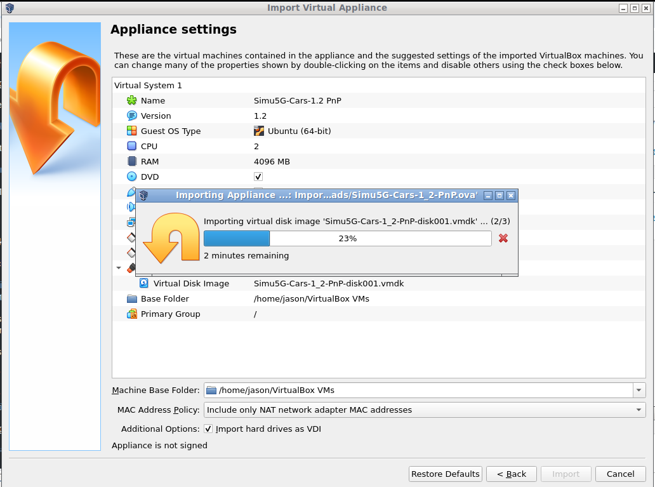Click the "MAC Address Policy:" label
Screen dimensions: 655x487
(158, 410)
